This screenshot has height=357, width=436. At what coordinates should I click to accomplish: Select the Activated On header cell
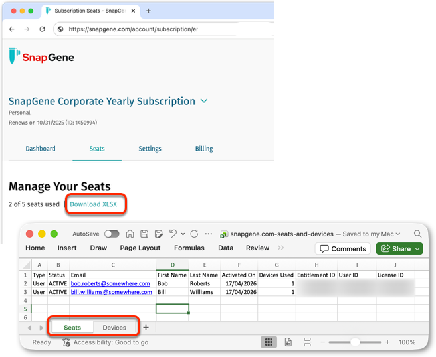point(239,275)
